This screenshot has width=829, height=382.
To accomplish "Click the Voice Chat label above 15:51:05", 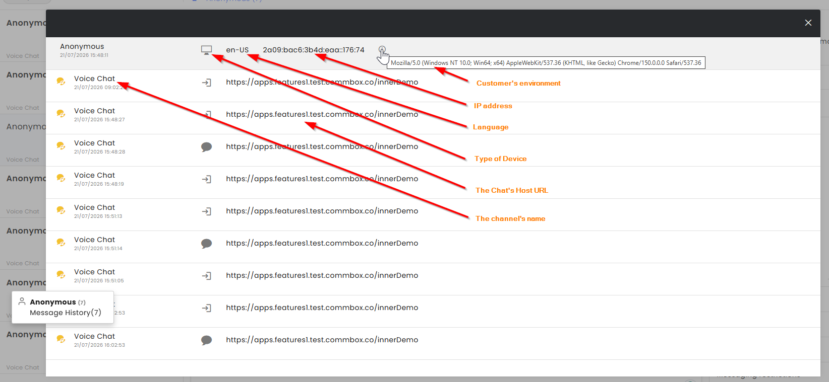I will click(94, 272).
